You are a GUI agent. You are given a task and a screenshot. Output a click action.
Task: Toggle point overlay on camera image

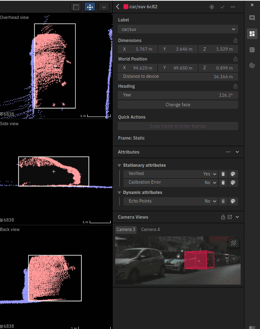click(x=234, y=243)
